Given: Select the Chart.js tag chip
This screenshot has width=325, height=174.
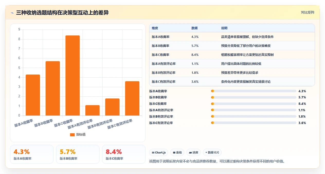Looking at the screenshot, I should [x=159, y=152].
